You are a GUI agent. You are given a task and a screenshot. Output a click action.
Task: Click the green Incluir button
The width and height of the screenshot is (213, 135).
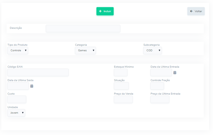[105, 11]
